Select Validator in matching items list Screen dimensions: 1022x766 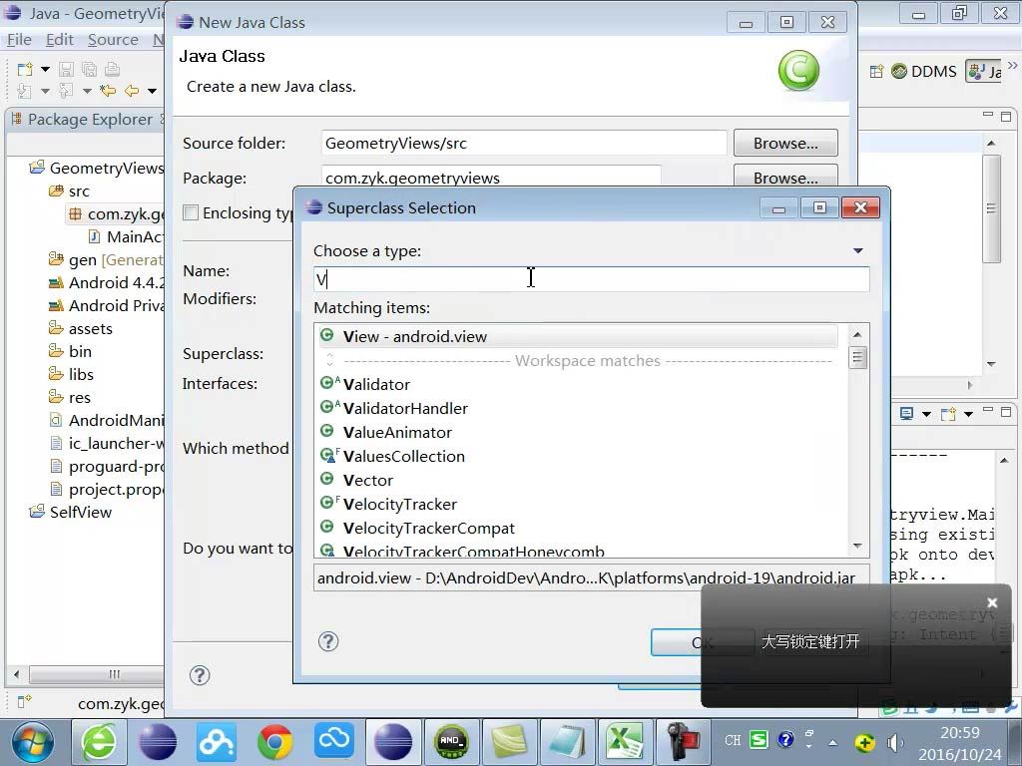pos(376,384)
